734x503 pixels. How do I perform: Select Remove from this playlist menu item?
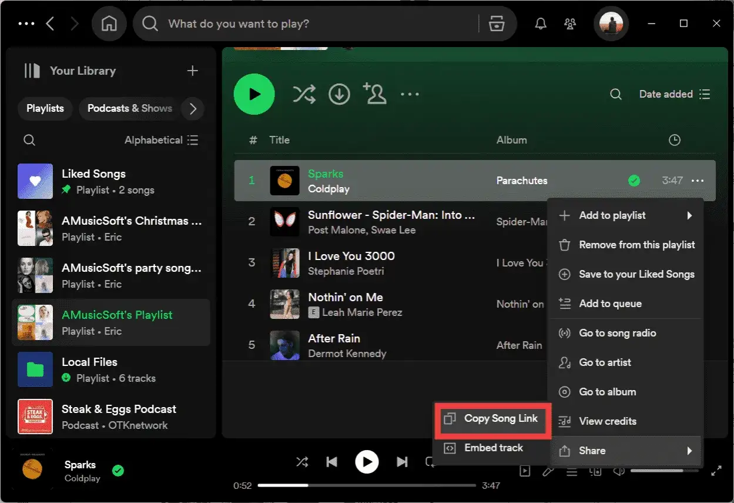point(637,245)
